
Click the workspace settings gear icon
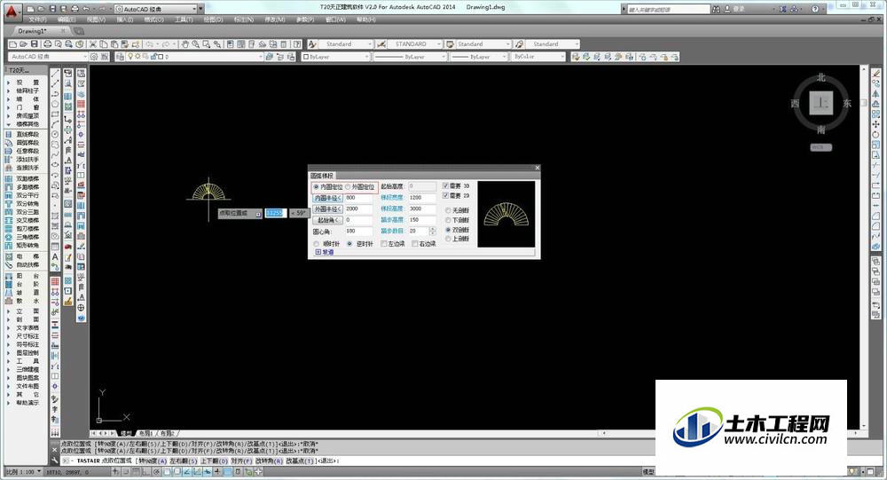tap(94, 57)
